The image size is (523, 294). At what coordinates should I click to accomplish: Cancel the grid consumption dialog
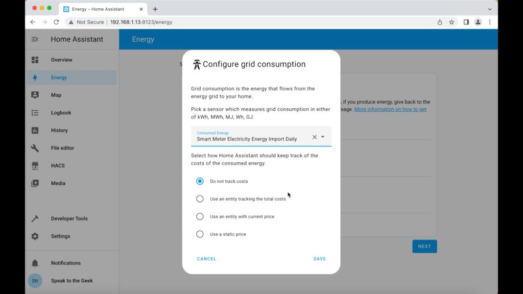coord(206,259)
